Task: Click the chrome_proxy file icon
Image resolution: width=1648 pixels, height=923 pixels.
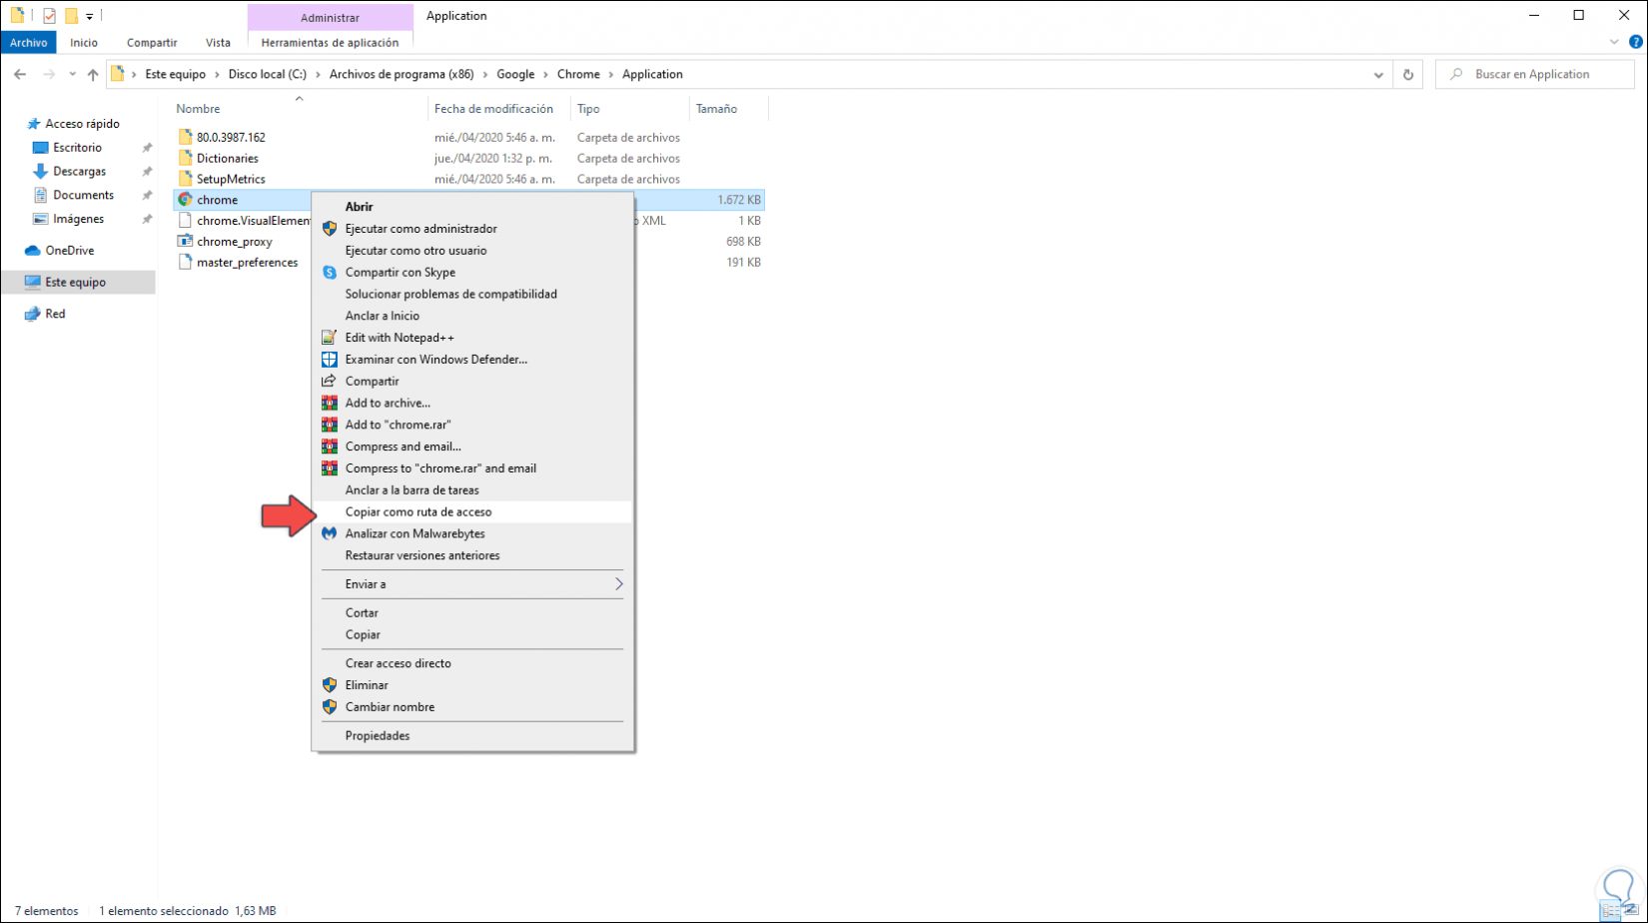Action: tap(185, 242)
